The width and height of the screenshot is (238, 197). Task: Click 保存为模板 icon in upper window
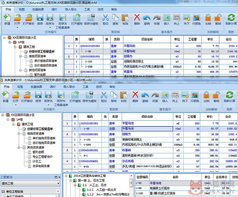(x=91, y=18)
